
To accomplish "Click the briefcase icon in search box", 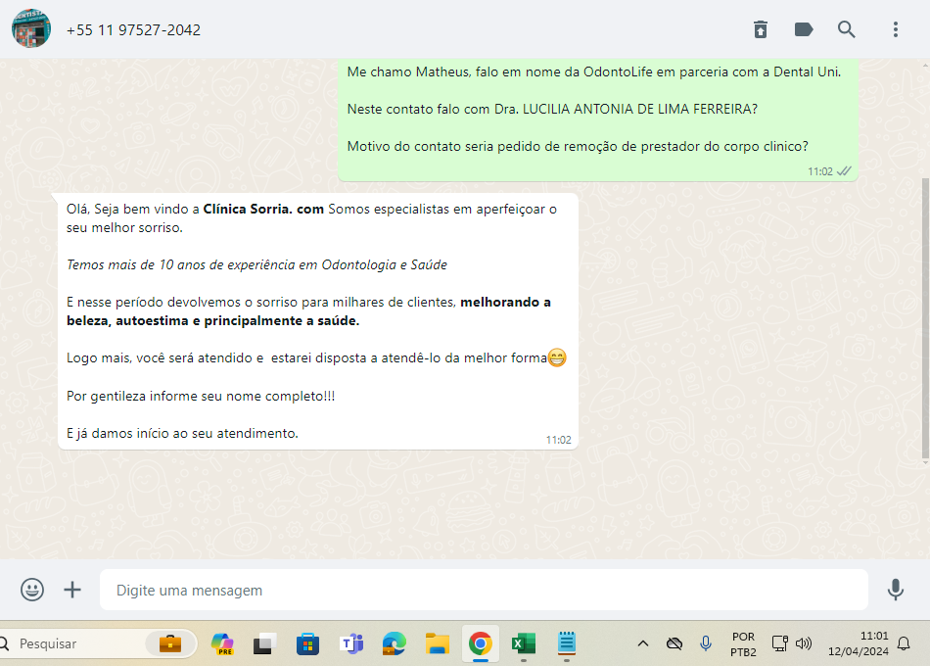I will coord(170,643).
